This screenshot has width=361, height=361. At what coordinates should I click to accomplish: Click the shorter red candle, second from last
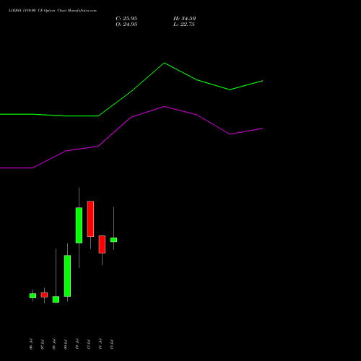(x=102, y=244)
